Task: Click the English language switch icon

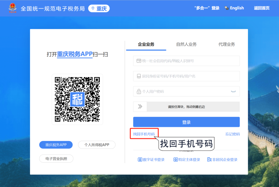Action: (227, 8)
